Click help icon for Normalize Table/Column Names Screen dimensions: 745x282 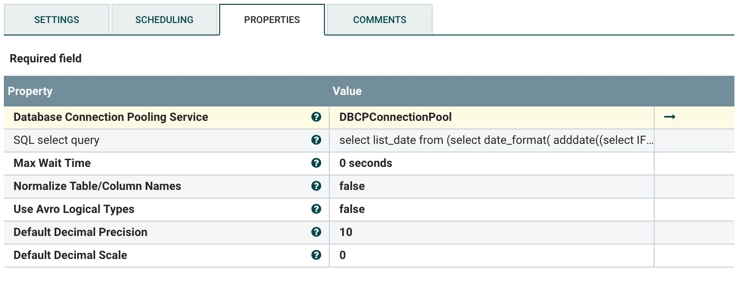[x=316, y=186]
